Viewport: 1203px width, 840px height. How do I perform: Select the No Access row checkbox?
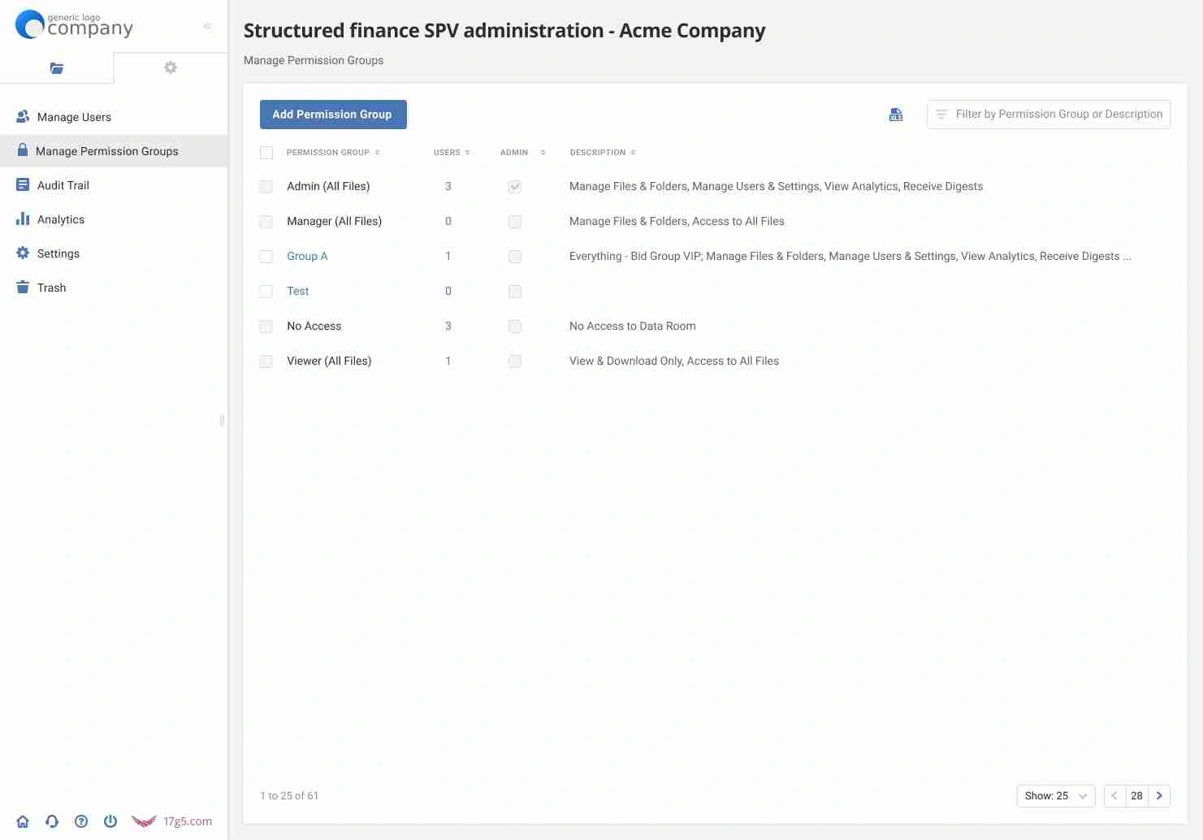point(266,327)
